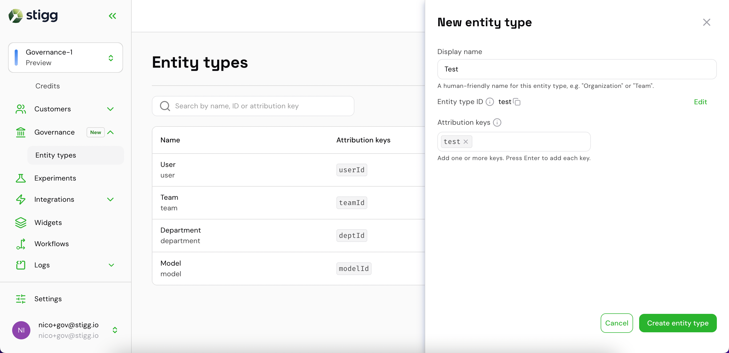Click the deptId attribution key tag
The image size is (729, 353).
[x=352, y=236]
